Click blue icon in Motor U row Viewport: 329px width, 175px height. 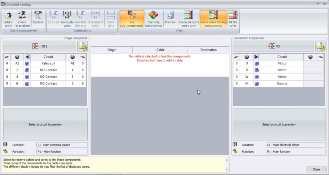point(256,64)
